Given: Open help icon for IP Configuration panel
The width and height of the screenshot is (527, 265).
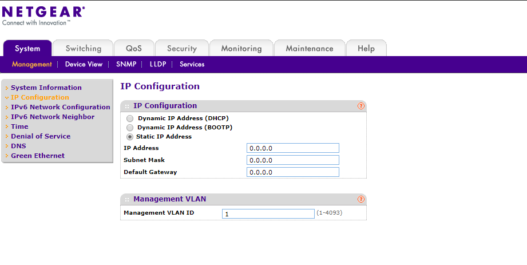Looking at the screenshot, I should (x=361, y=106).
